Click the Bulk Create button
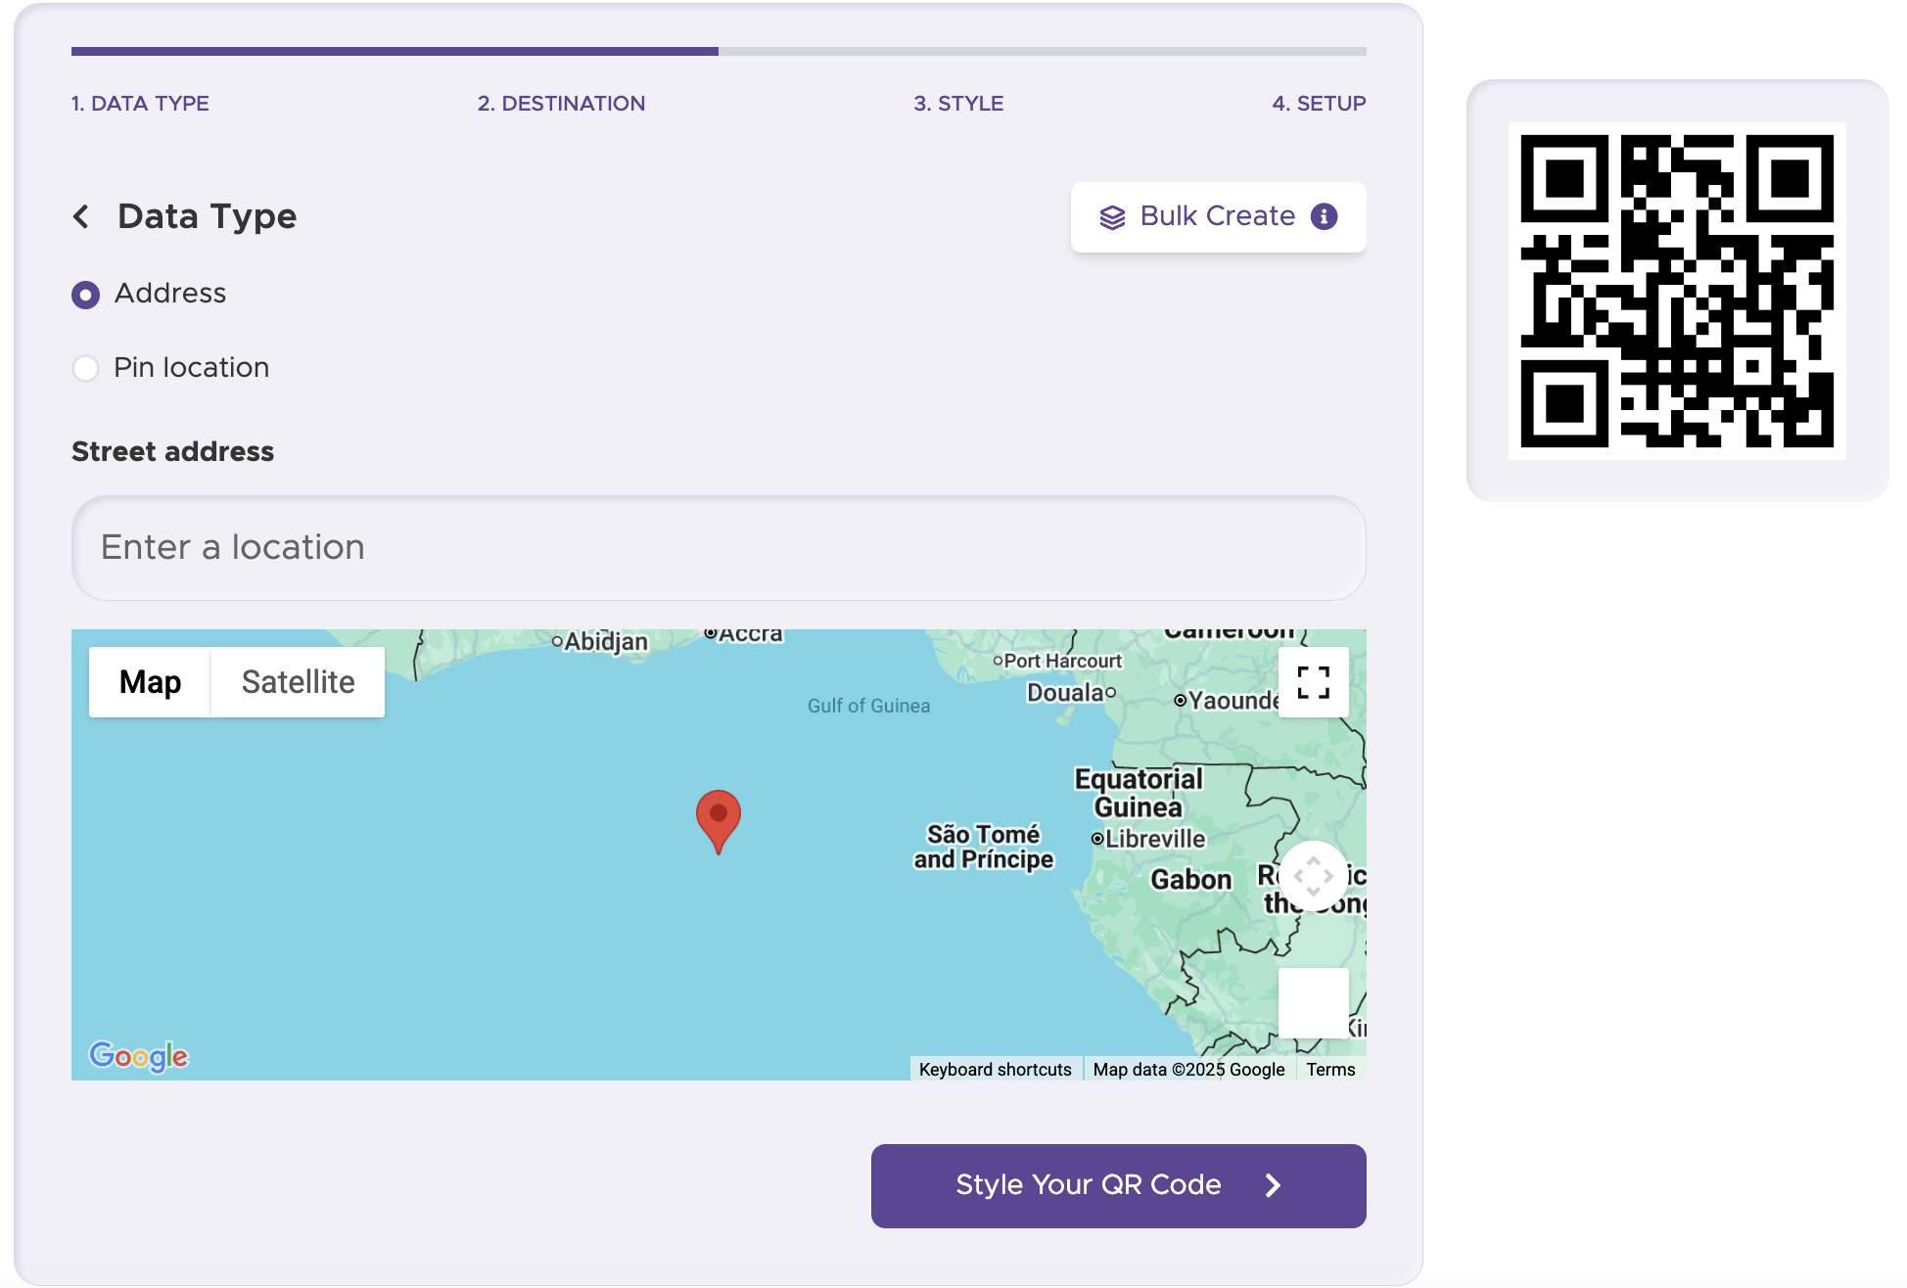The width and height of the screenshot is (1907, 1288). tap(1217, 216)
